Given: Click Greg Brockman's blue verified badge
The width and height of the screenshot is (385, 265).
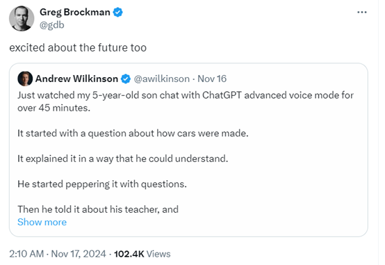Looking at the screenshot, I should (118, 12).
